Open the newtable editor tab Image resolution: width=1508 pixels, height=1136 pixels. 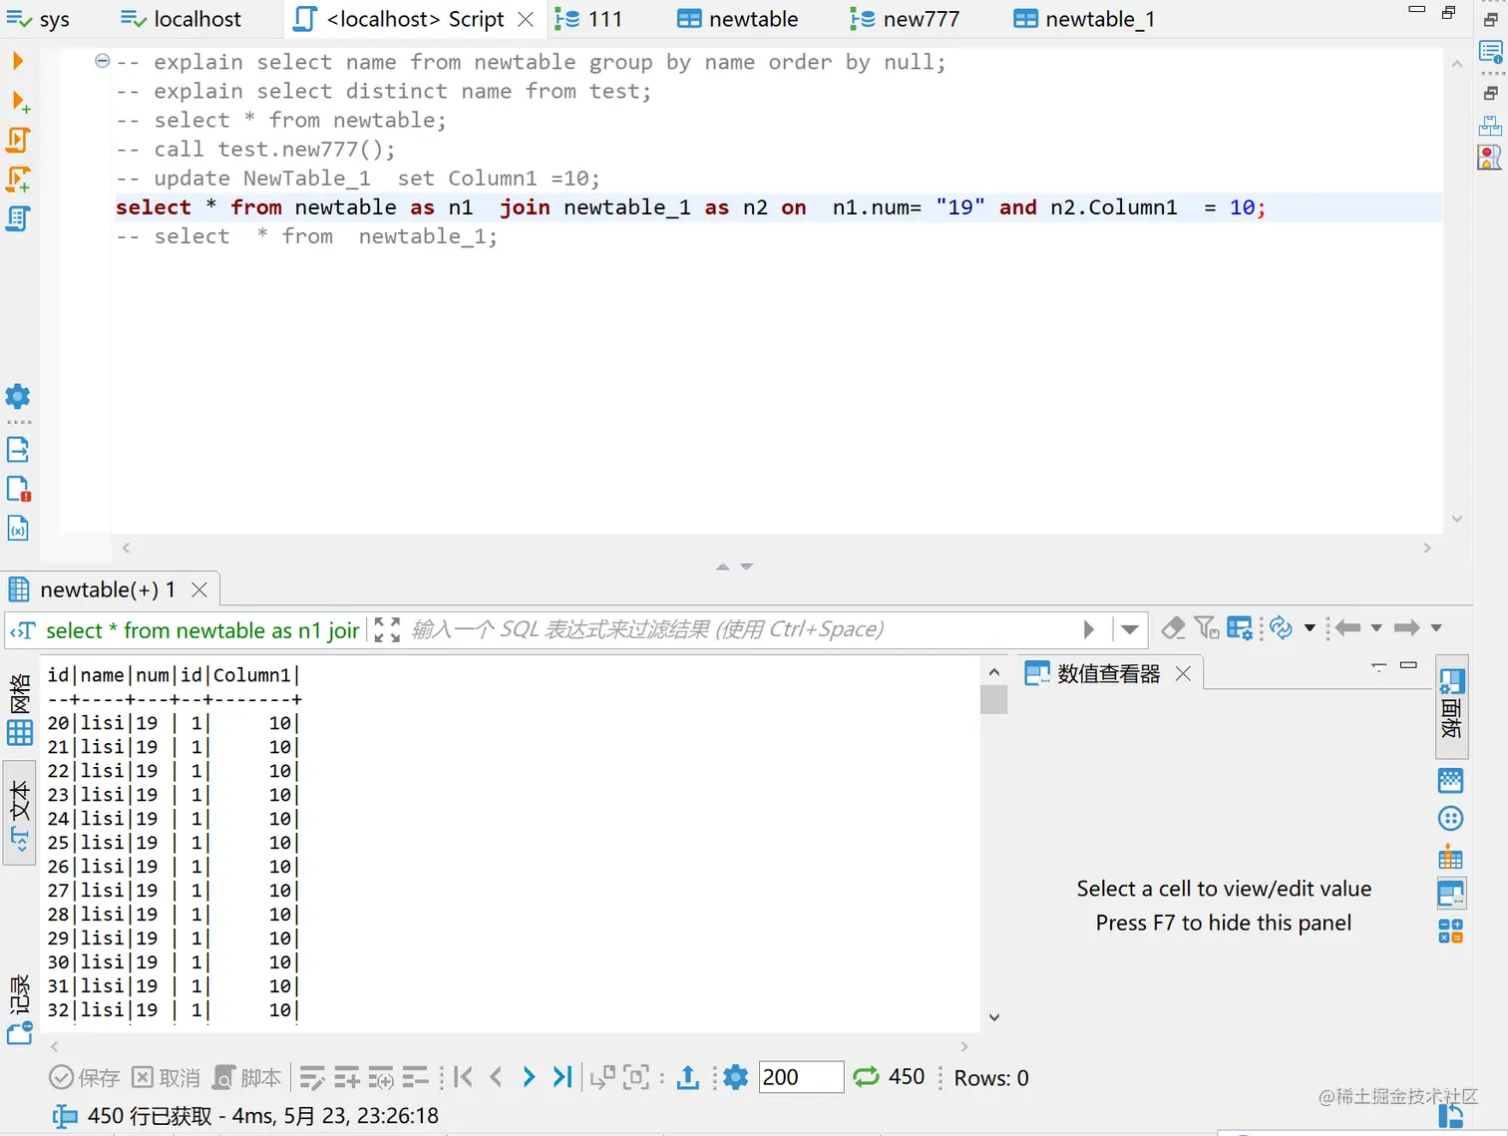[738, 19]
